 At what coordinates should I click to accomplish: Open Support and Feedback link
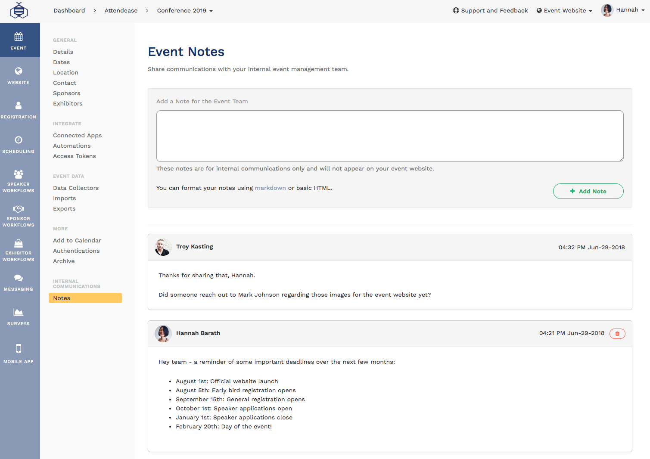tap(490, 11)
